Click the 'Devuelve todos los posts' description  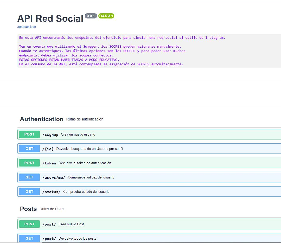pos(78,239)
